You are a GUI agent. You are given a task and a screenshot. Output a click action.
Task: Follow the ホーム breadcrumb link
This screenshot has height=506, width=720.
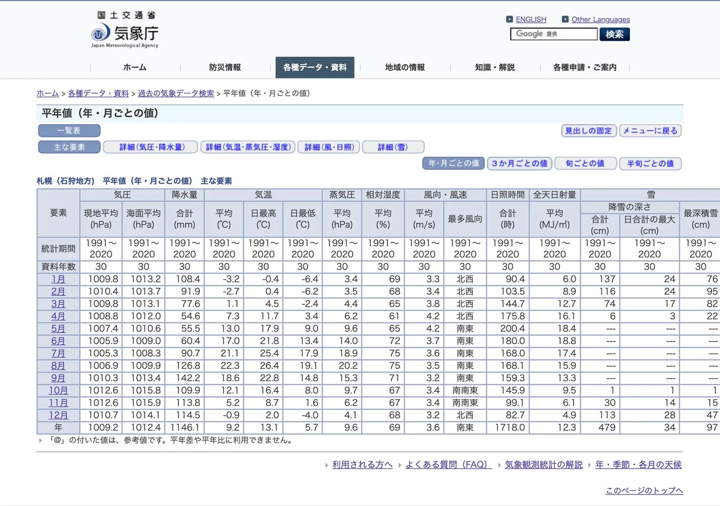coord(47,94)
